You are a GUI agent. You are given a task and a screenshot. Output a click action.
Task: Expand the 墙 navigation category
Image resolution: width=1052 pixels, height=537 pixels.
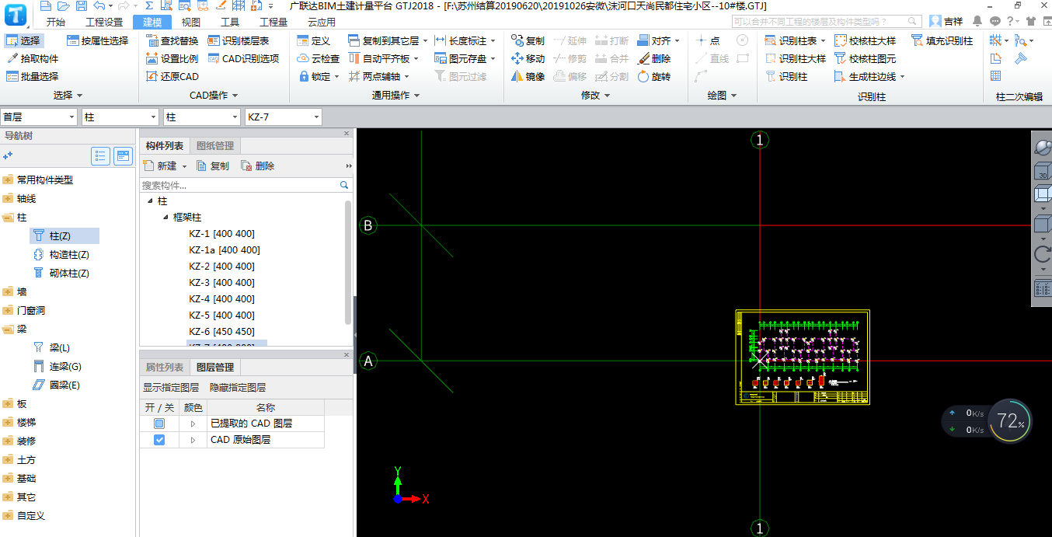[x=7, y=291]
